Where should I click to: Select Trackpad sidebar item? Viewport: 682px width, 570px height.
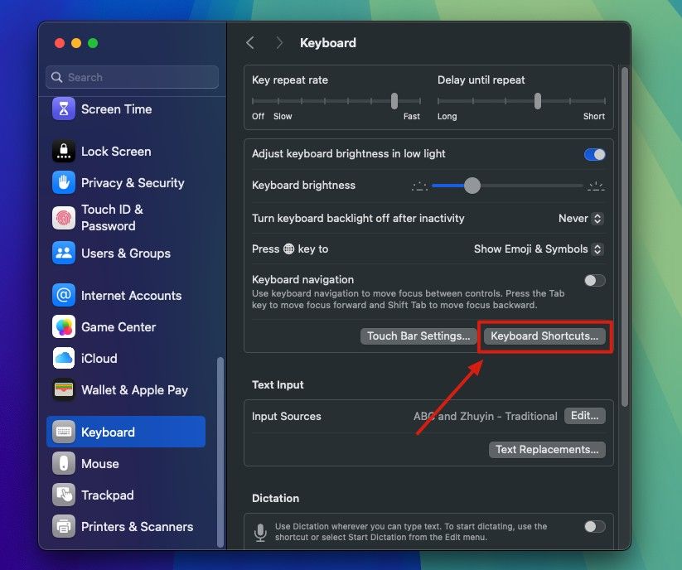[x=126, y=495]
